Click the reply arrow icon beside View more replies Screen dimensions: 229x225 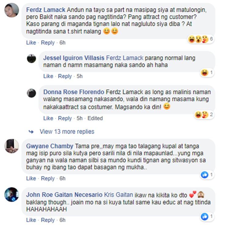coord(31,132)
